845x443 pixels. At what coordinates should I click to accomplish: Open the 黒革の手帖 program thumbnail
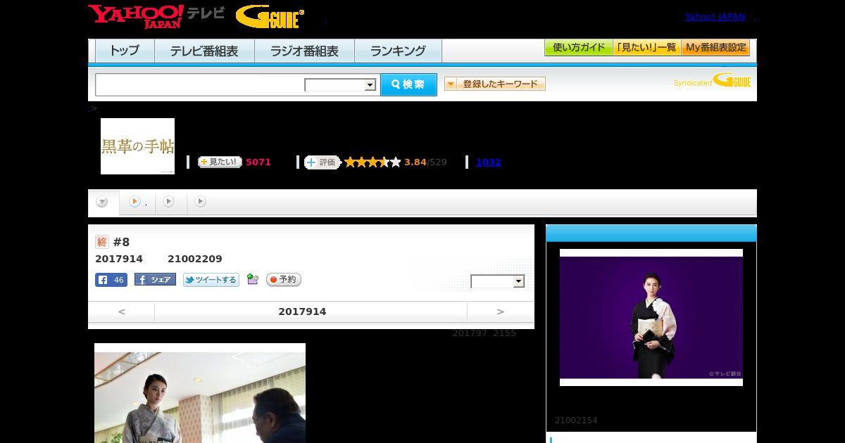137,146
